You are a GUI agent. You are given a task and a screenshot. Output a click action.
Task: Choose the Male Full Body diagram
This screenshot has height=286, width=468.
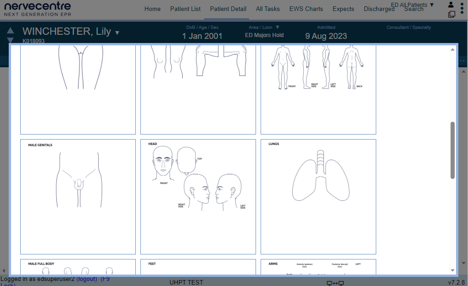78,267
